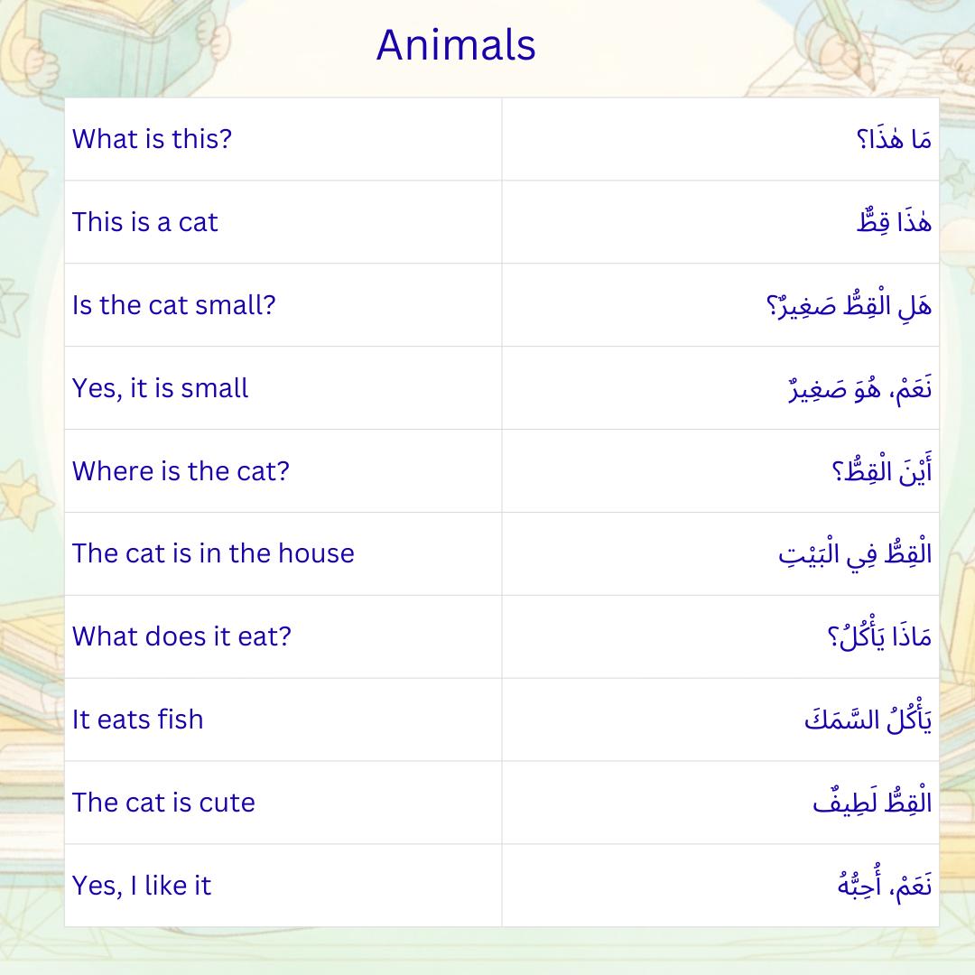The image size is (975, 975).
Task: Click the 'Yes, it is small' text
Action: (160, 388)
